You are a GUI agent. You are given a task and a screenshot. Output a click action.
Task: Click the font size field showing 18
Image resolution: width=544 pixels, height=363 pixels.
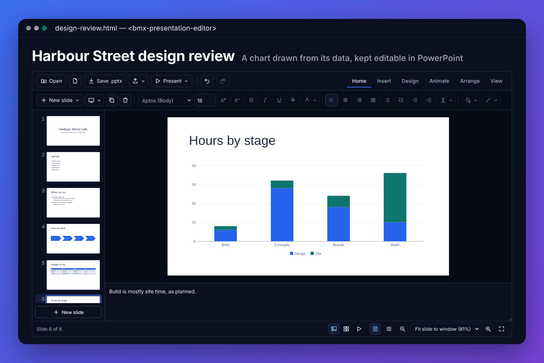coord(205,100)
